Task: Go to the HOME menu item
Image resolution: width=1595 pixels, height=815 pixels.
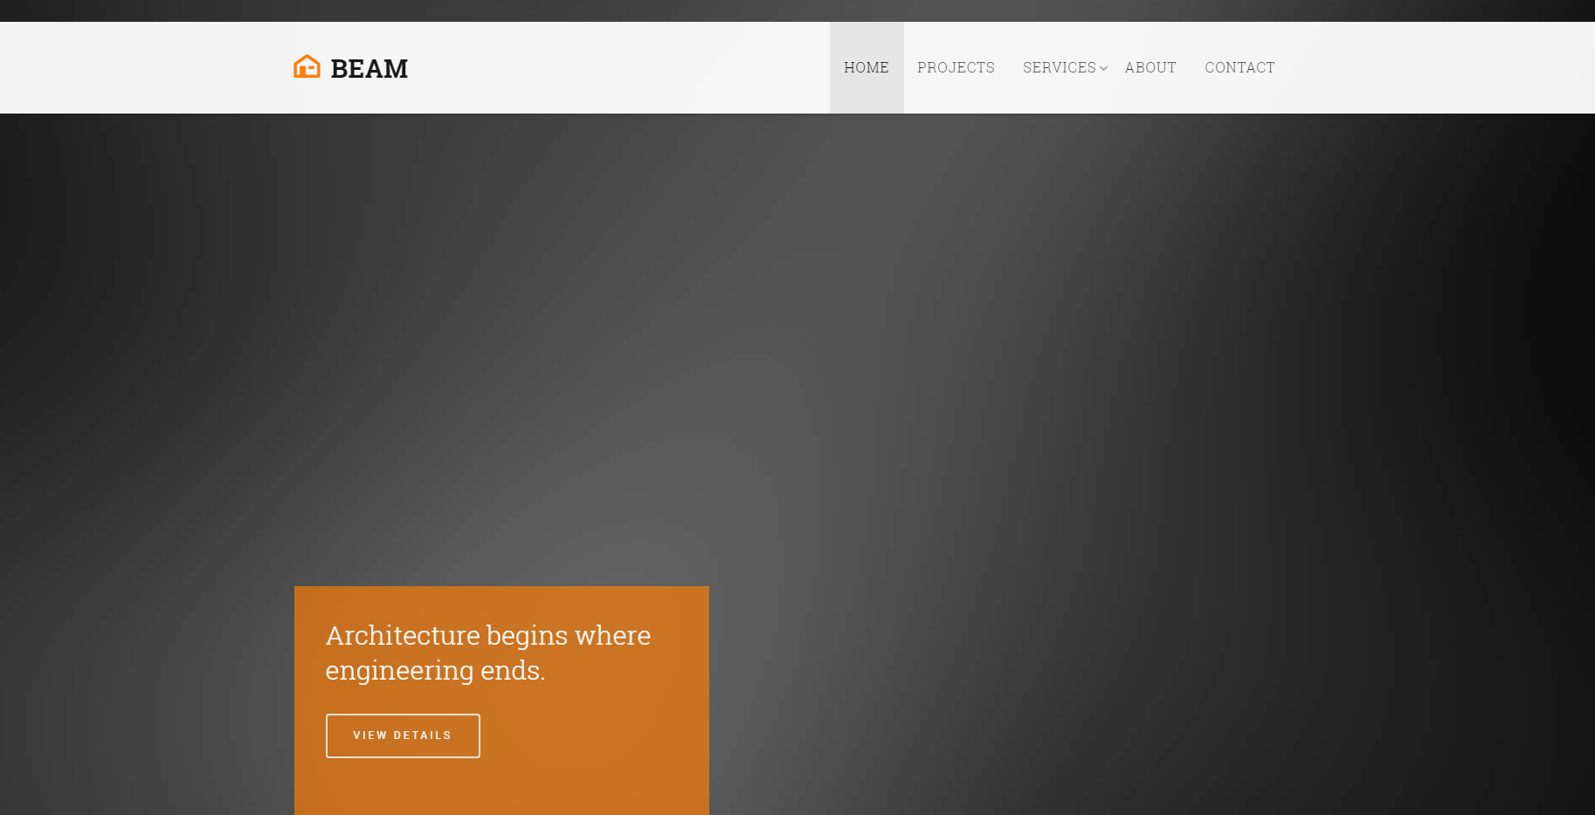Action: (x=866, y=67)
